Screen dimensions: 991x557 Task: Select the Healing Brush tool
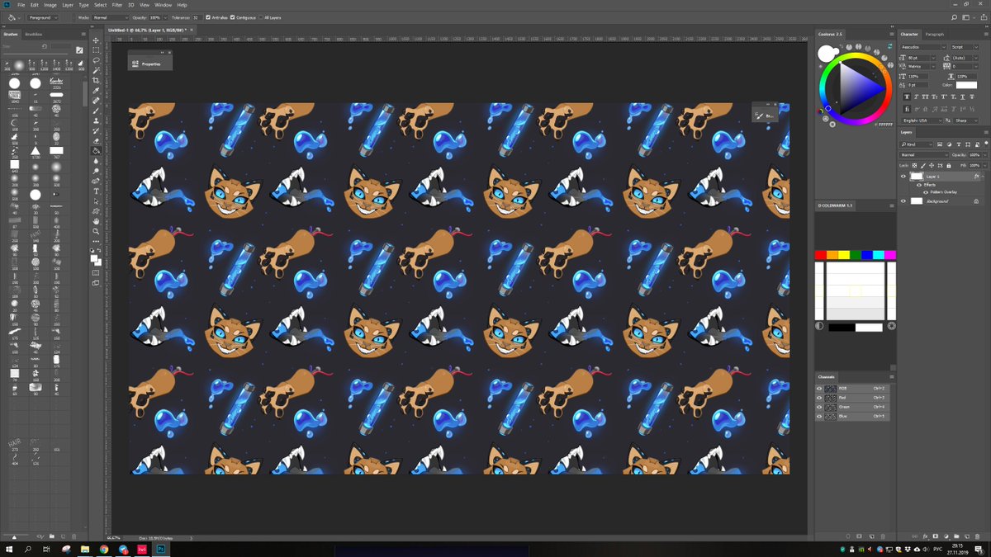96,101
